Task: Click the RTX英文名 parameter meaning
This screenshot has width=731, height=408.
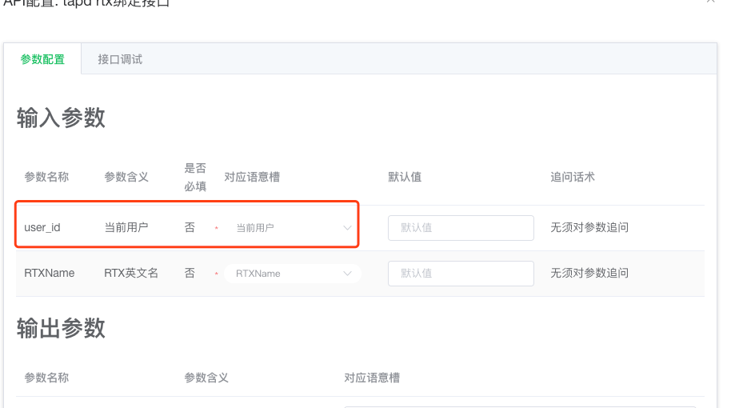Action: [x=131, y=273]
